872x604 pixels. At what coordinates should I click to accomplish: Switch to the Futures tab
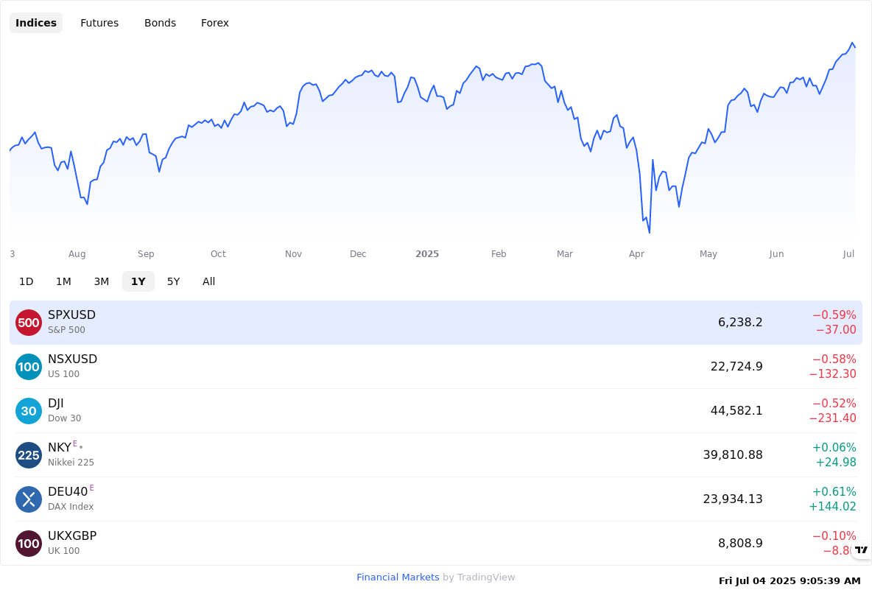pyautogui.click(x=99, y=23)
